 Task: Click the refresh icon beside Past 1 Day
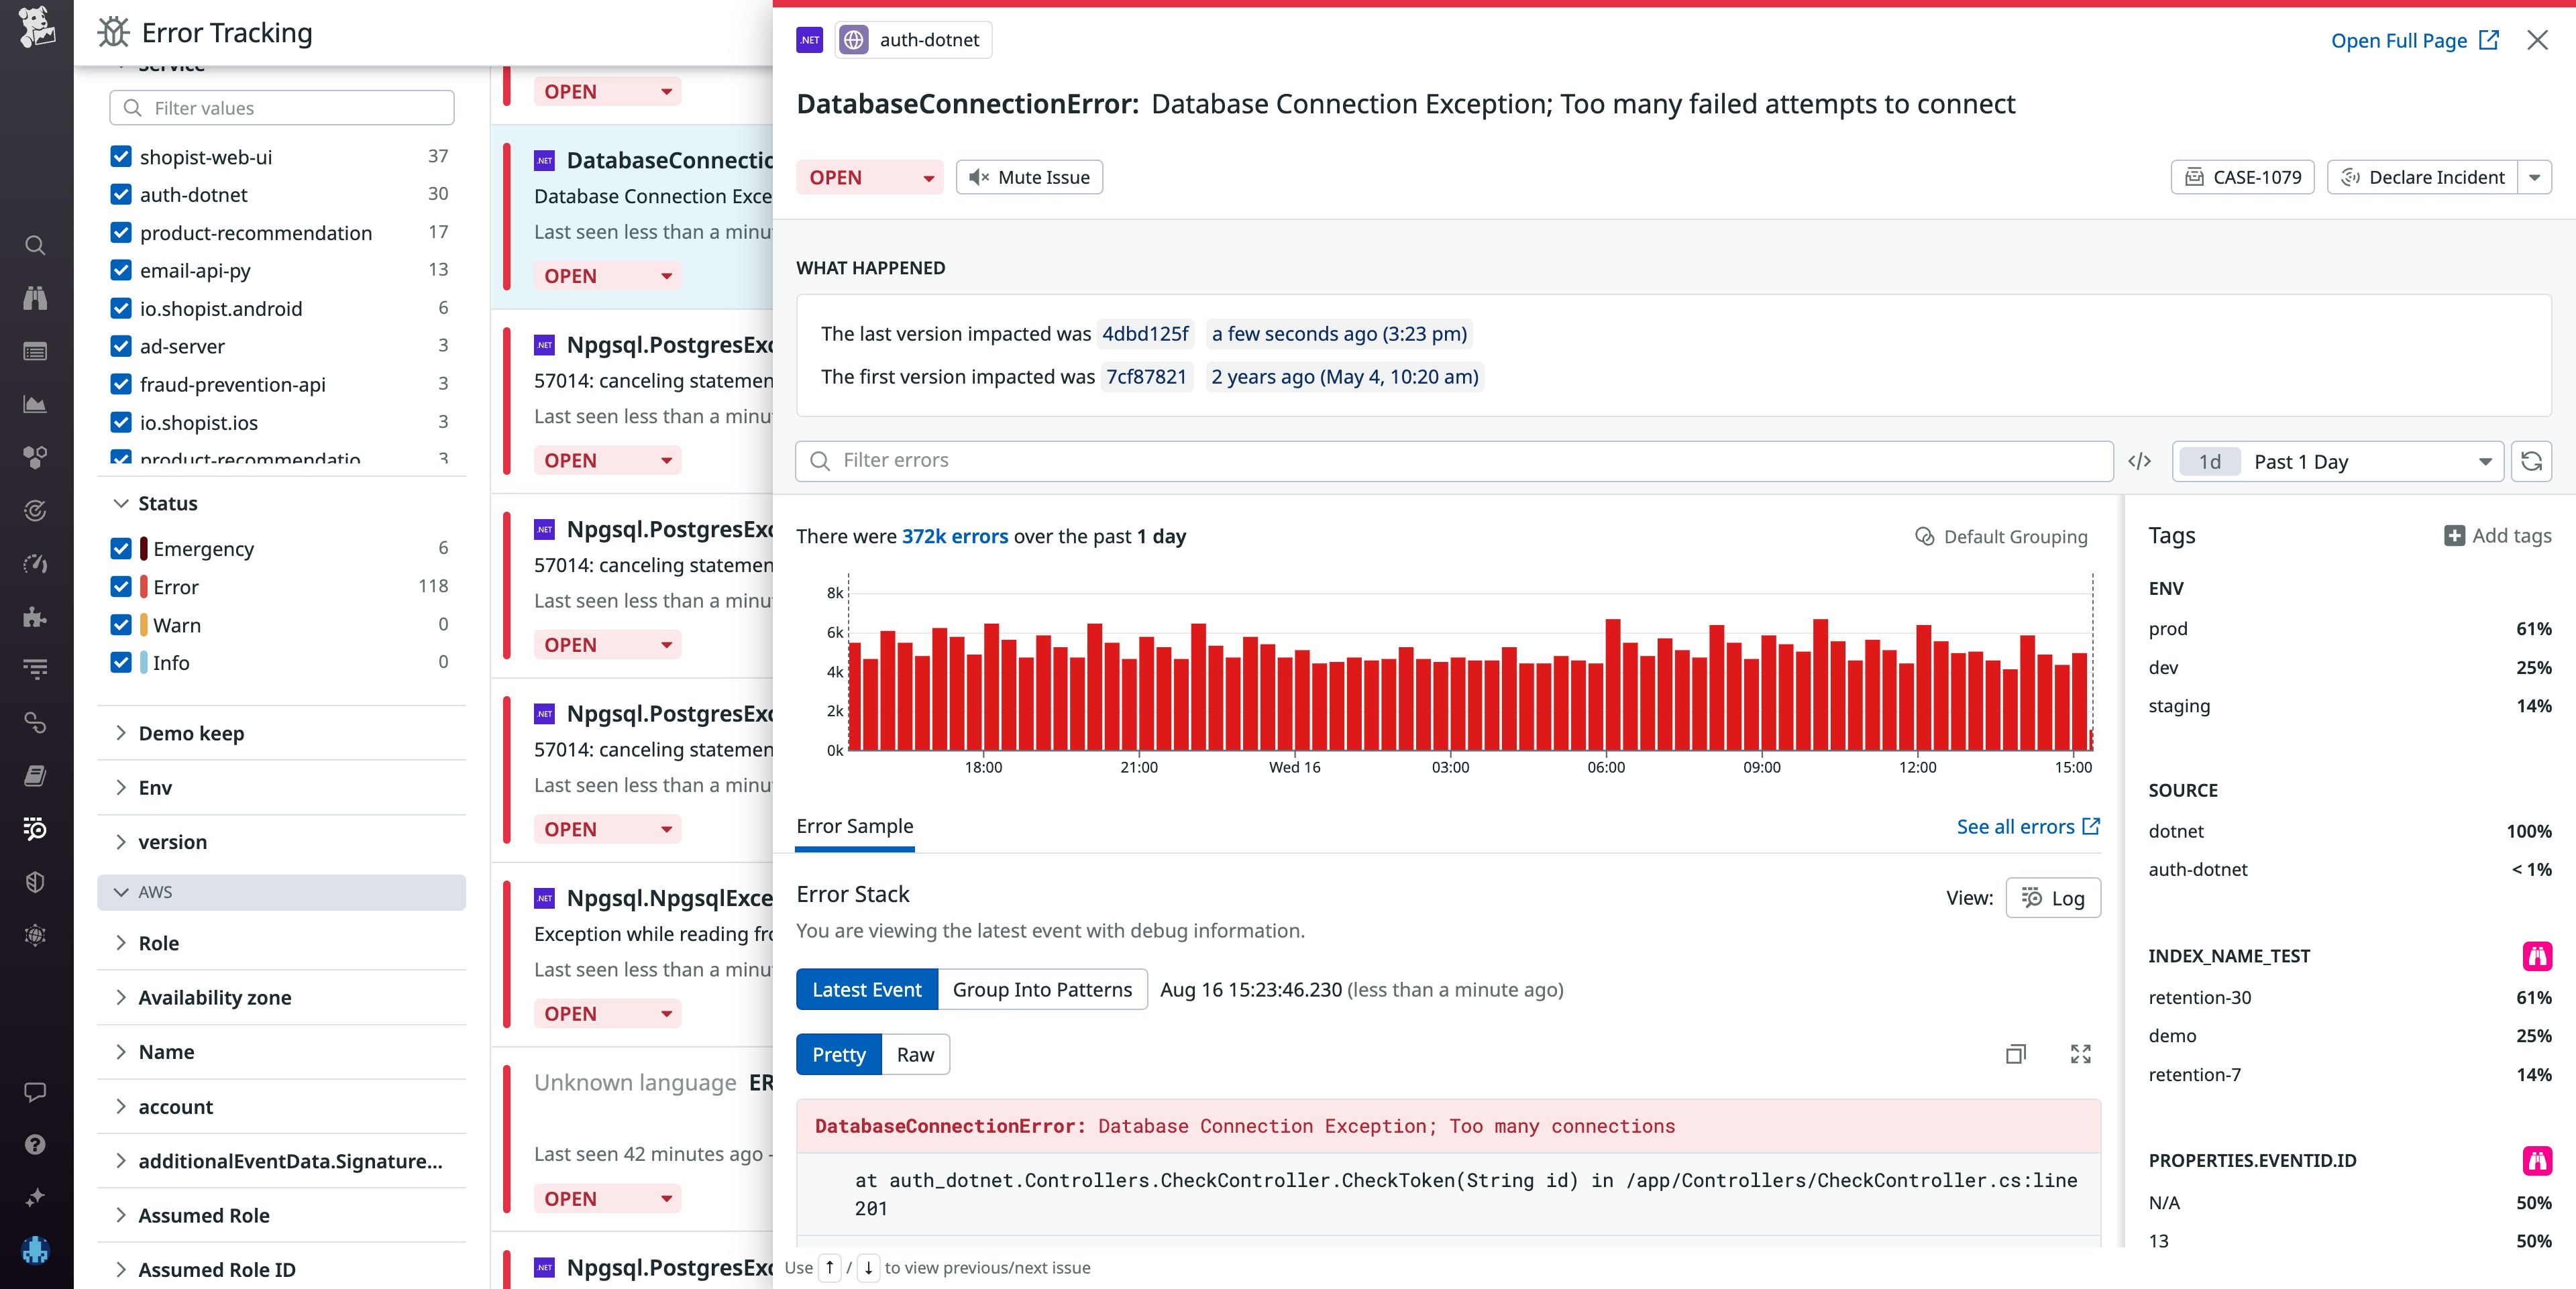pyautogui.click(x=2531, y=461)
